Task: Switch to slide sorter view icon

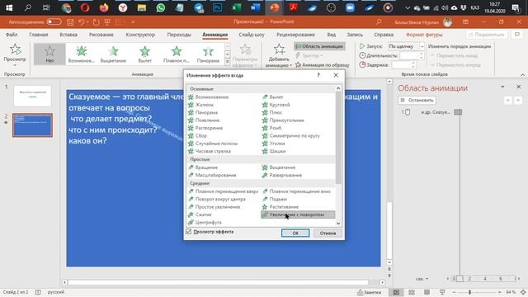Action: (412, 292)
